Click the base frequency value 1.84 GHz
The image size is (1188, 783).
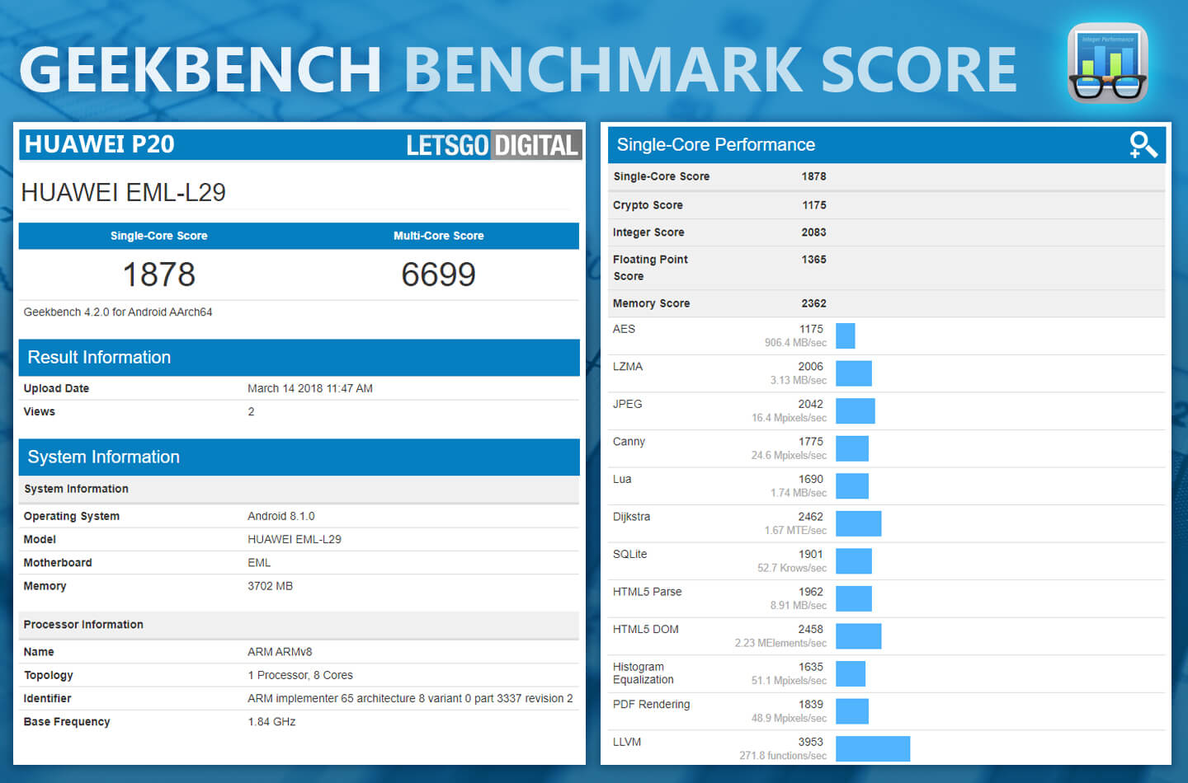[x=271, y=721]
